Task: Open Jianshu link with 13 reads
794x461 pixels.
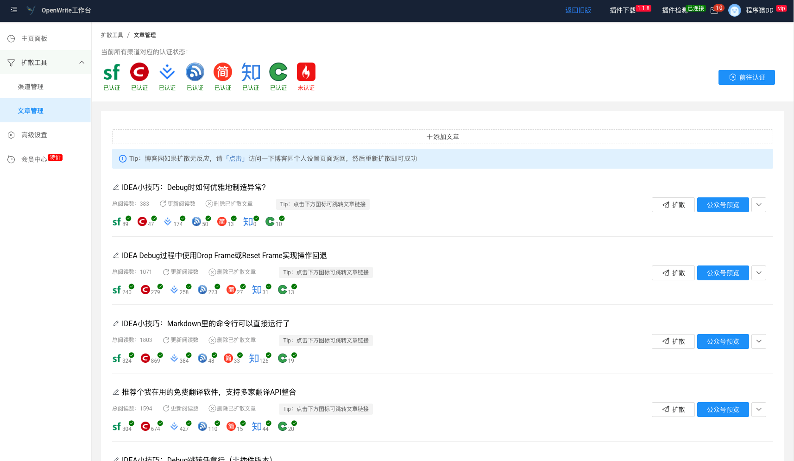Action: 222,221
